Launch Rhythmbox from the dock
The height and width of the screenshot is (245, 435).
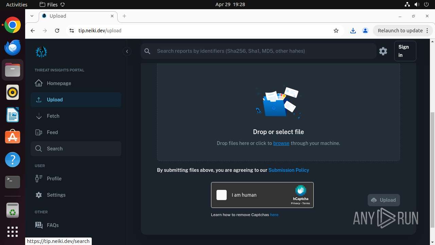pyautogui.click(x=13, y=92)
